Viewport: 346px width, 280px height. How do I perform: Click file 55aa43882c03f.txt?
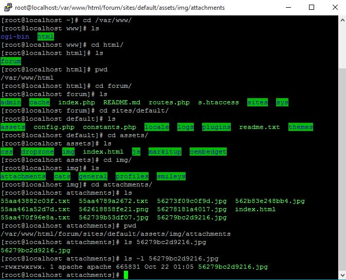click(x=35, y=201)
